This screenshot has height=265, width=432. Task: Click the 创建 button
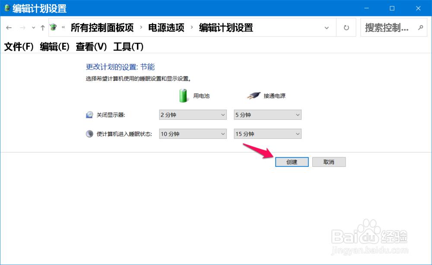pyautogui.click(x=292, y=162)
